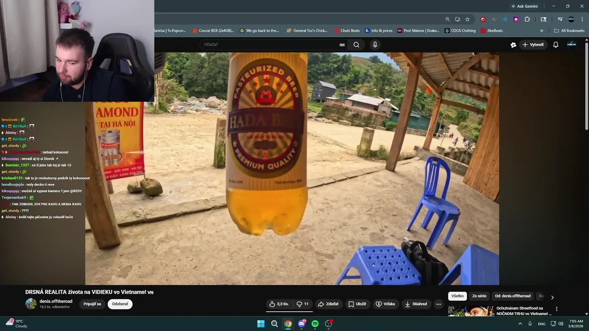Open the Chrome profile avatar
Viewport: 589px width, 331px height.
point(571,19)
